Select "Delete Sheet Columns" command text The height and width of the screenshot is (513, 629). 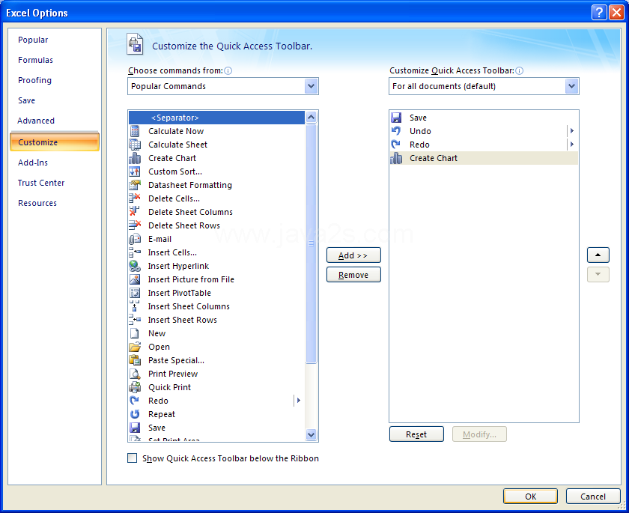point(190,212)
